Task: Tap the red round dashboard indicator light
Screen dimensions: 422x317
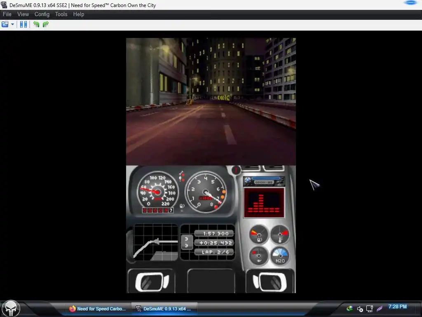Action: 236,170
